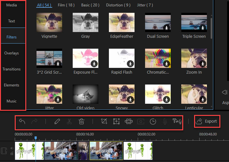Download the Dual Screen filter
This screenshot has height=162, width=229.
point(167,28)
